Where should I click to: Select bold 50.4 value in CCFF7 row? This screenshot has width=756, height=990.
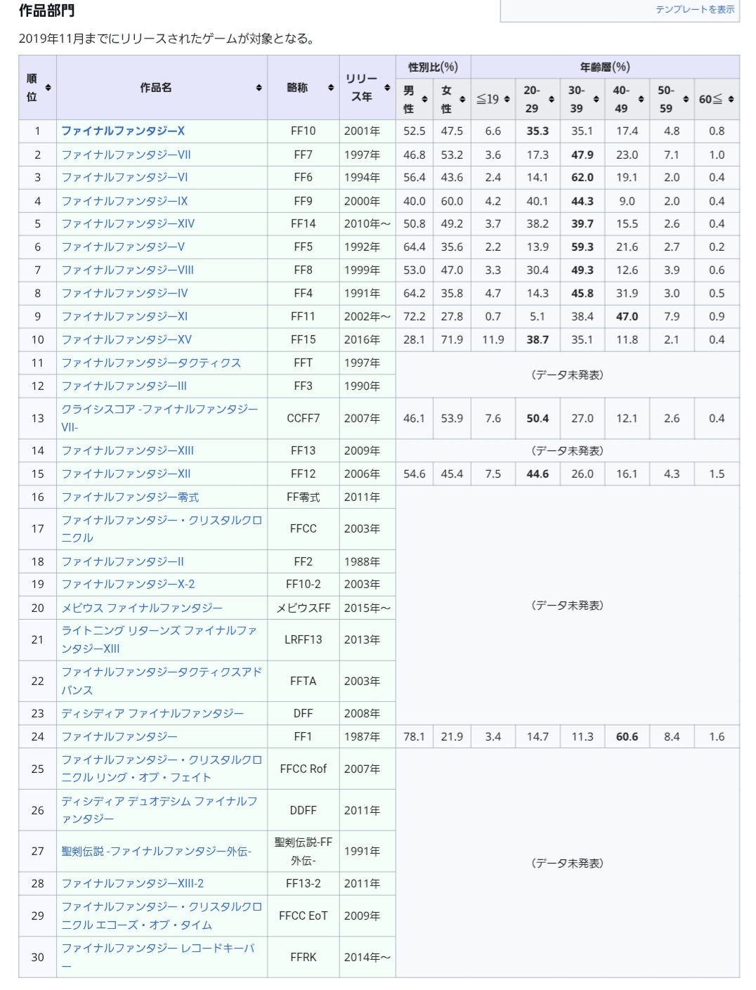pyautogui.click(x=537, y=418)
